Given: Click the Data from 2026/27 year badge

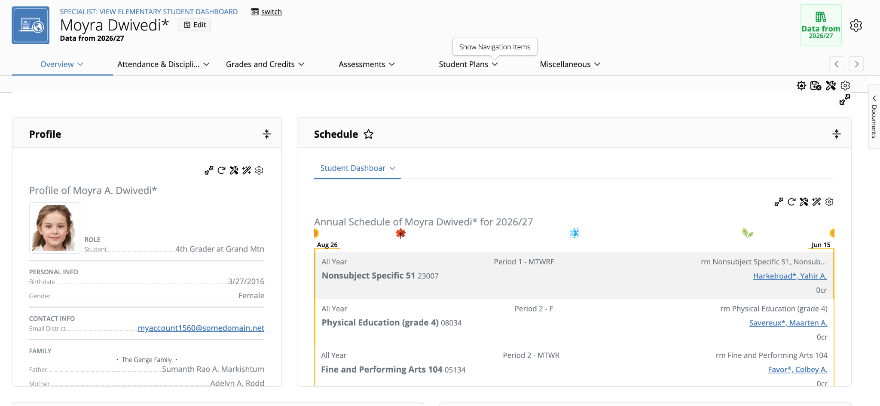Looking at the screenshot, I should pyautogui.click(x=821, y=25).
